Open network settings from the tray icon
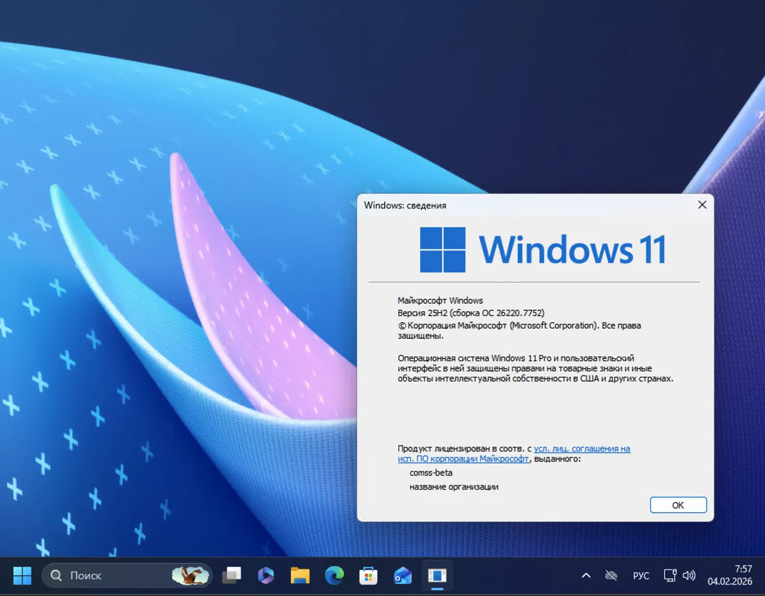The height and width of the screenshot is (596, 765). 669,575
